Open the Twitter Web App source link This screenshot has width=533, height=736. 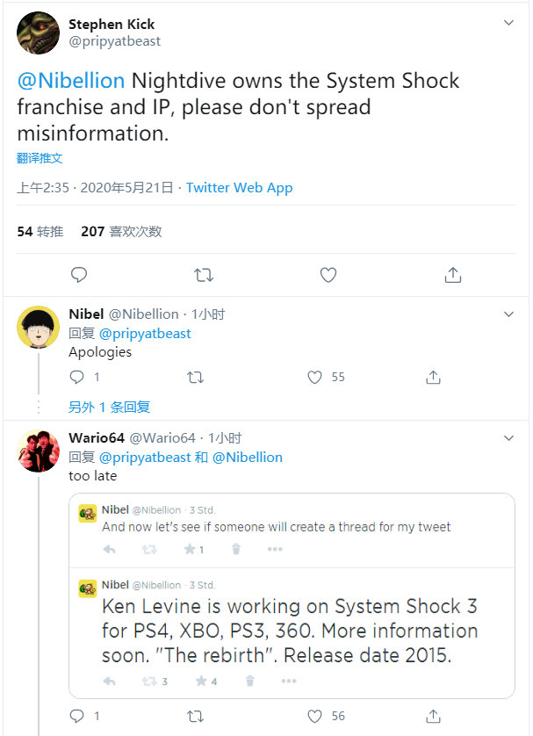(x=240, y=188)
